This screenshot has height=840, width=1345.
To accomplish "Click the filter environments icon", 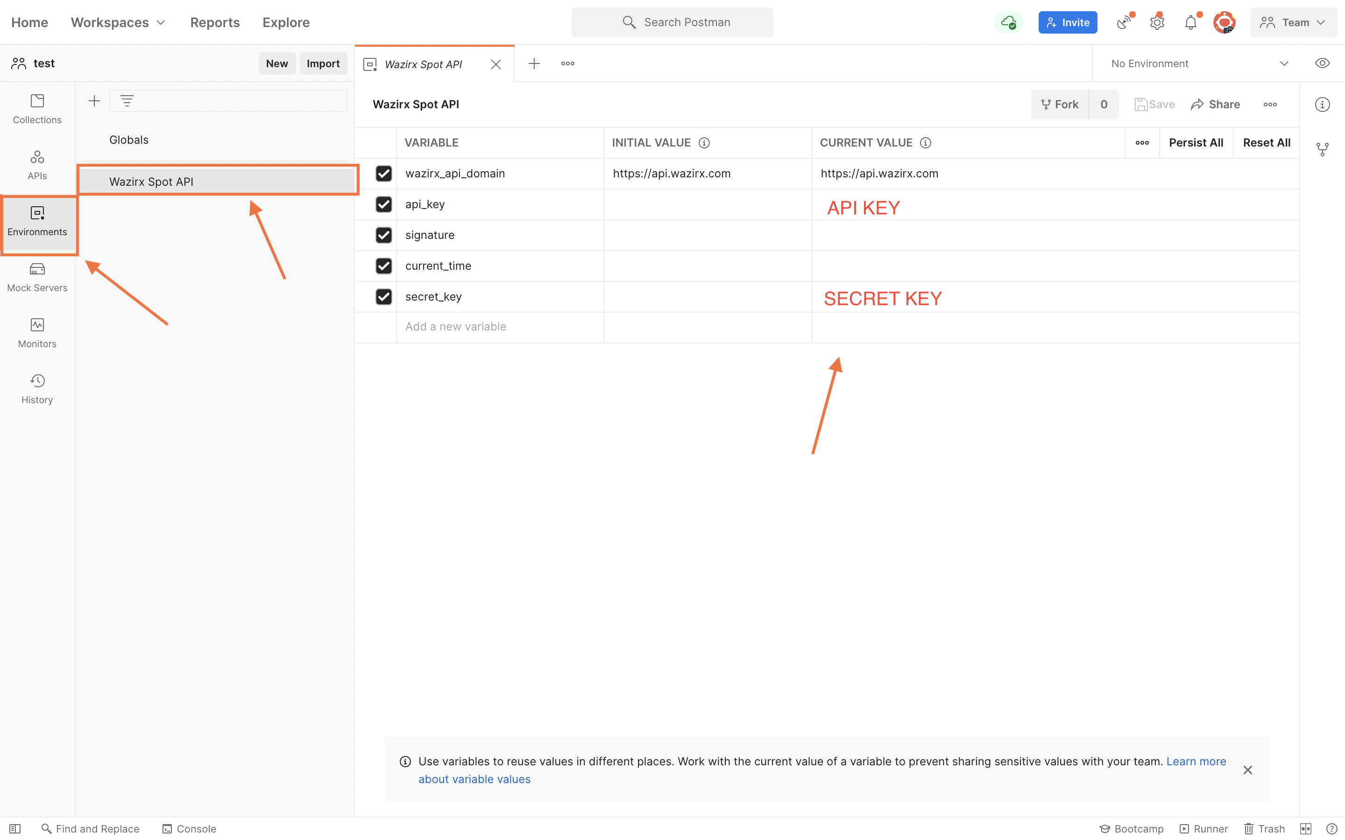I will [x=127, y=101].
